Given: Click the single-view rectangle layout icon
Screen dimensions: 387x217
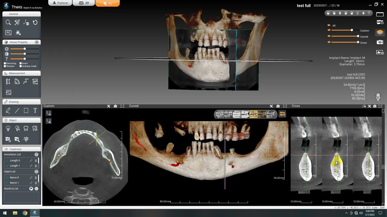Looking at the screenshot, I should [x=380, y=14].
